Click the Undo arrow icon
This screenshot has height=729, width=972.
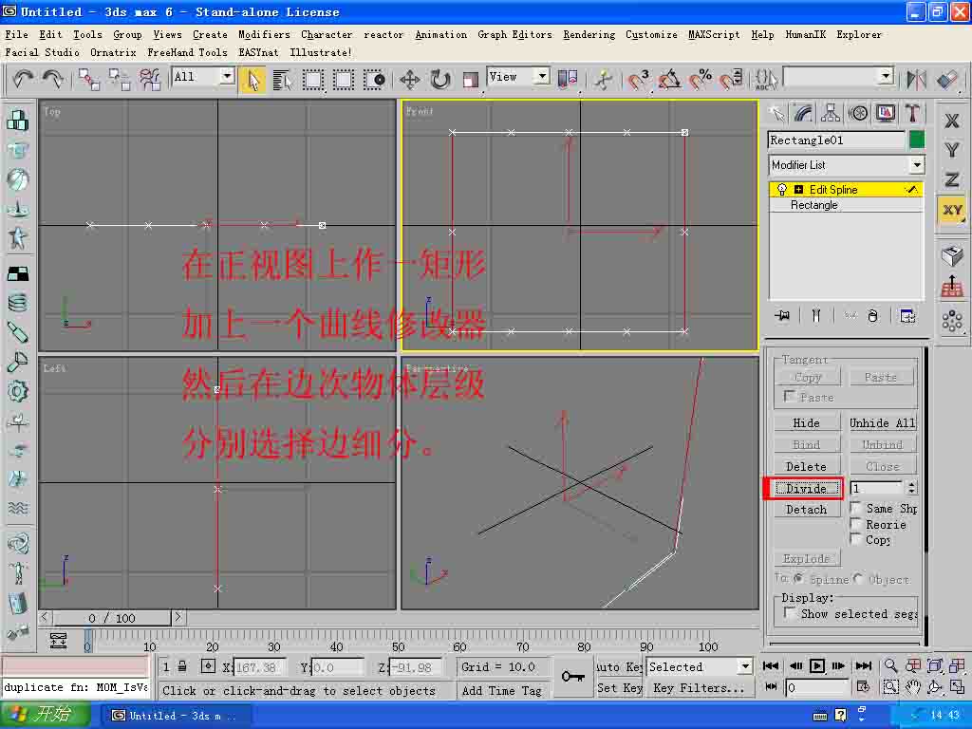(x=23, y=80)
